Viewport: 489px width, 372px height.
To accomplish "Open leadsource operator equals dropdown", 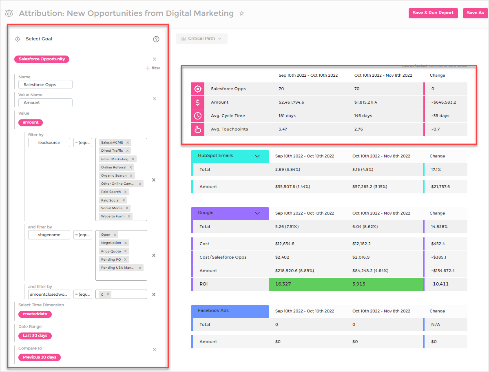I will [x=83, y=143].
